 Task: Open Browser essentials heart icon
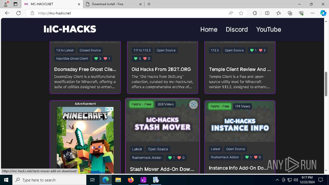[x=301, y=13]
